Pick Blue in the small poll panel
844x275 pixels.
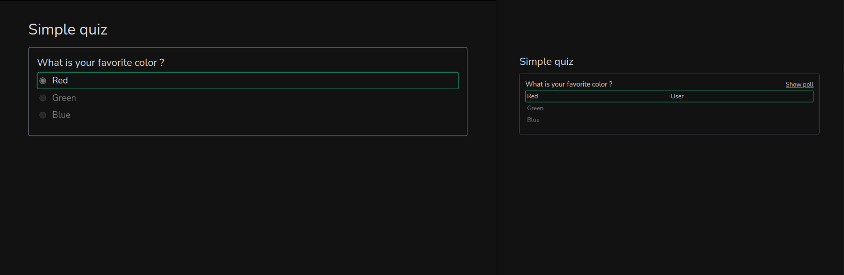533,120
